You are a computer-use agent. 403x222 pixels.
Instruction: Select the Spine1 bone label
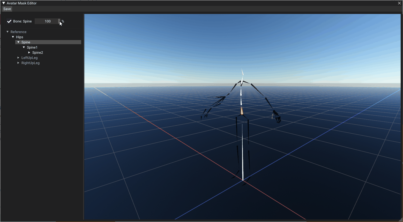click(32, 47)
